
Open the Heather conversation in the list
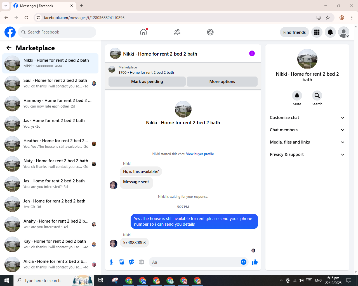click(x=50, y=144)
